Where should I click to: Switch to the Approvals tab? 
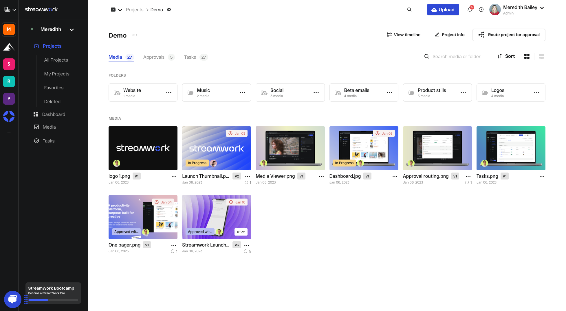click(159, 57)
